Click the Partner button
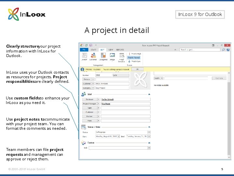Image resolution: width=234 pixels, height=176 pixels. [x=90, y=116]
